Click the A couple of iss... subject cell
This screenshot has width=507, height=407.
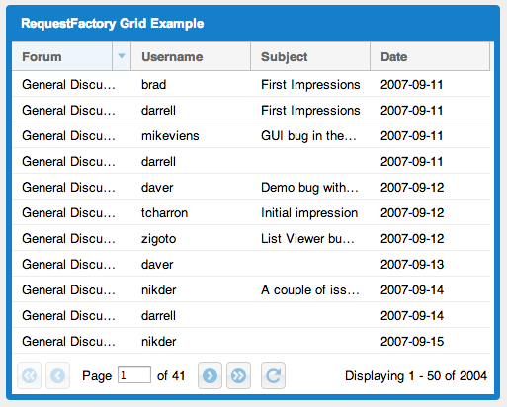click(310, 289)
